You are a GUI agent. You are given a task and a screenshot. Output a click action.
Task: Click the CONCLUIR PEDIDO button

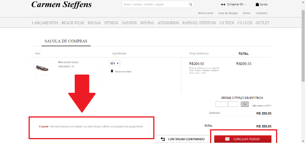click(243, 139)
